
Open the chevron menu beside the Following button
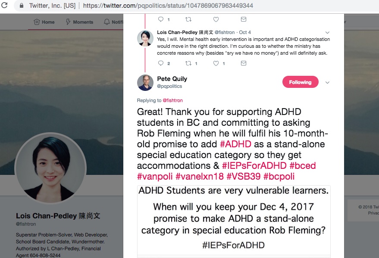point(327,83)
